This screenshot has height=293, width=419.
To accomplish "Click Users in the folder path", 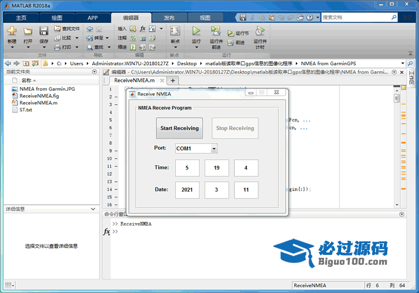I will [x=77, y=63].
